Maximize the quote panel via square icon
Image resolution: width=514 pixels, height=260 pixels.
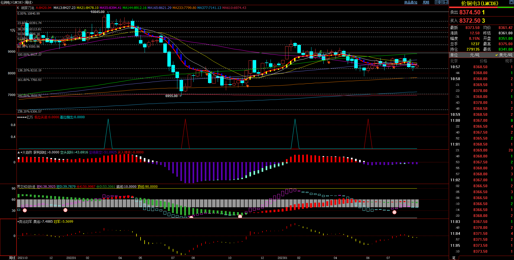coord(511,2)
